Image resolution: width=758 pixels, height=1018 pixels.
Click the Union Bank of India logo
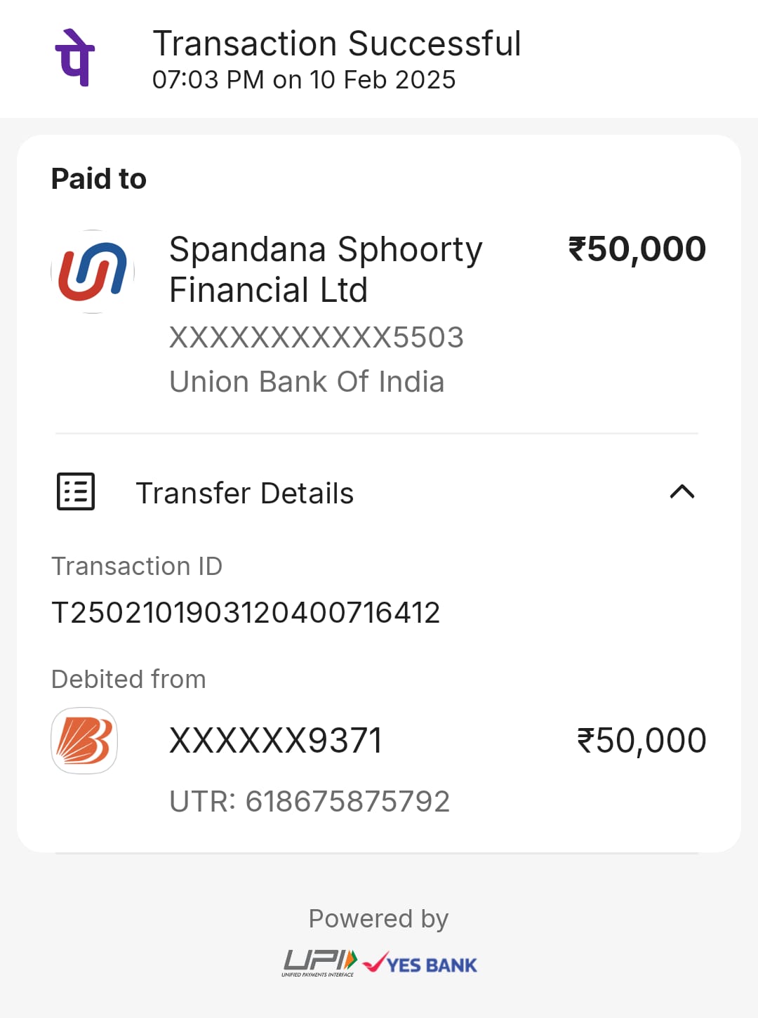tap(93, 272)
